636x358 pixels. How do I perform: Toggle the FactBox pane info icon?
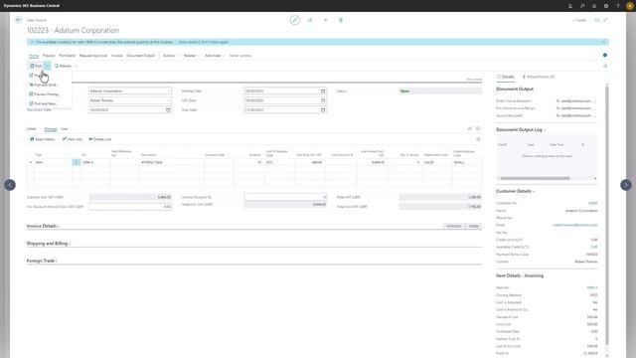coord(605,56)
